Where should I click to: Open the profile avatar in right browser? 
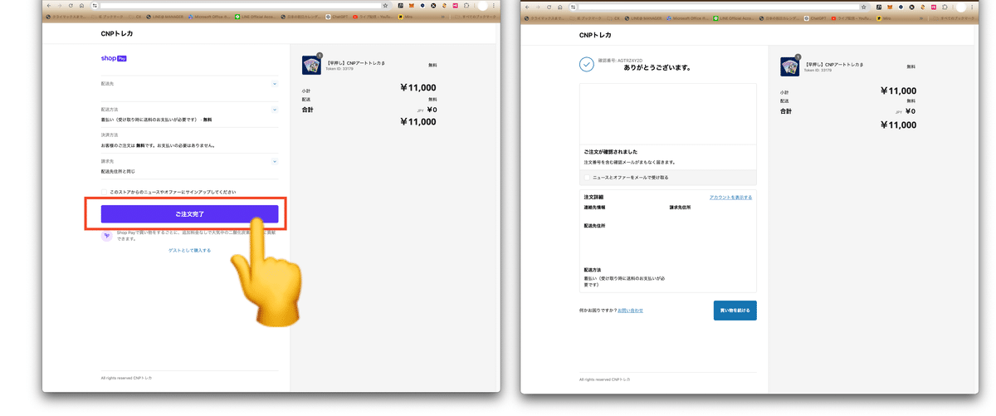click(x=960, y=7)
